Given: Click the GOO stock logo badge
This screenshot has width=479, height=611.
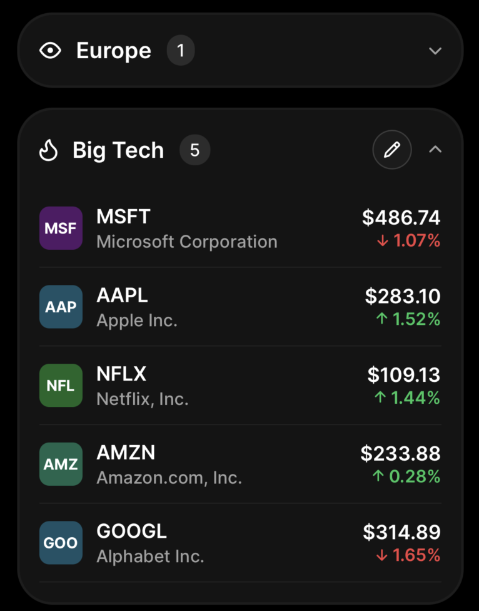Looking at the screenshot, I should pos(61,543).
